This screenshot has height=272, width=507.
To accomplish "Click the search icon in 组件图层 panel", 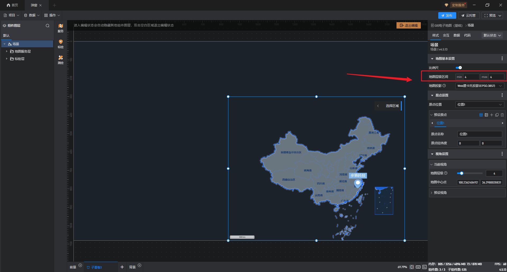I will click(x=48, y=26).
